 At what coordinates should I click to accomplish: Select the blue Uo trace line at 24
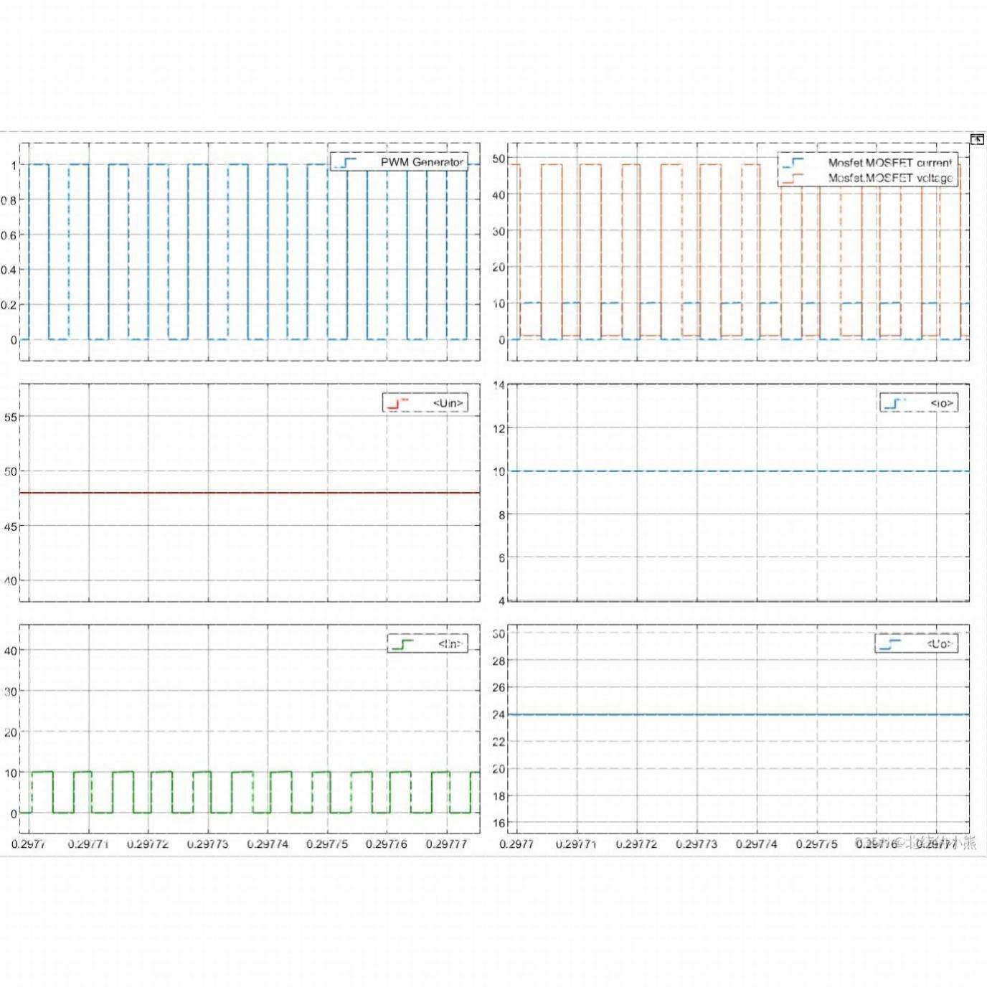pos(739,714)
